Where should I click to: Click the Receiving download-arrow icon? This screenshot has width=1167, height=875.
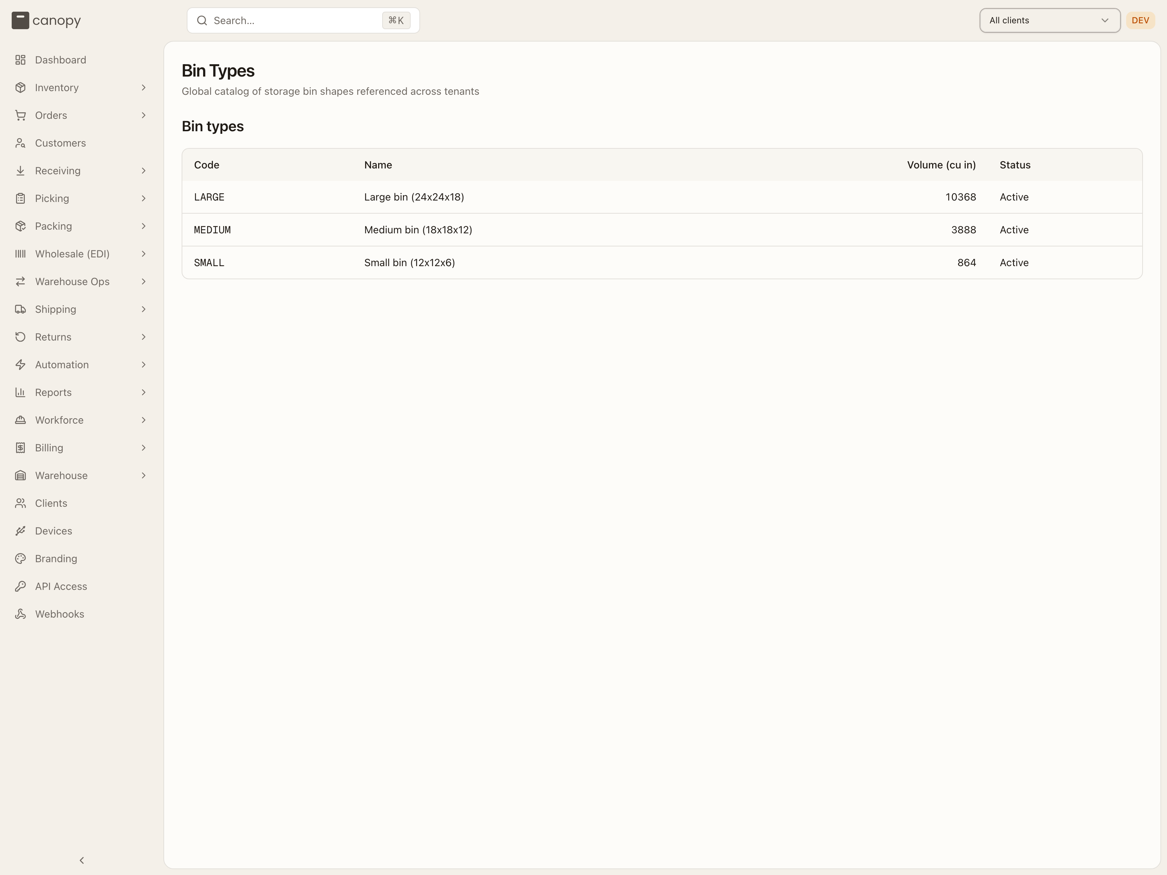(x=20, y=171)
